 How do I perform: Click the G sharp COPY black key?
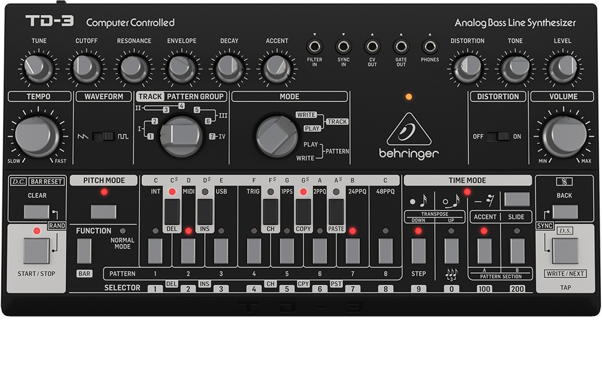[x=303, y=211]
